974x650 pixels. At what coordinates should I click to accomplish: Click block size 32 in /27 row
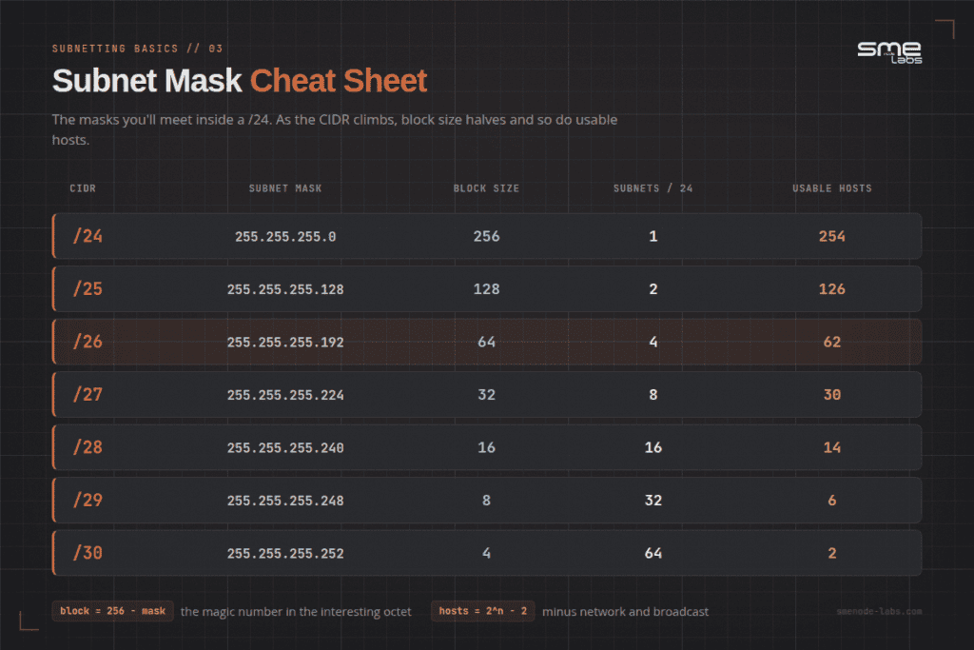pyautogui.click(x=486, y=395)
